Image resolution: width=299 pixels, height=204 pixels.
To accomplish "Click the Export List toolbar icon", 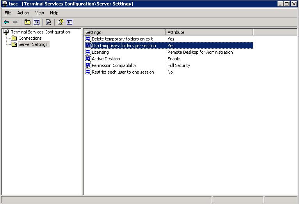I will (x=48, y=22).
